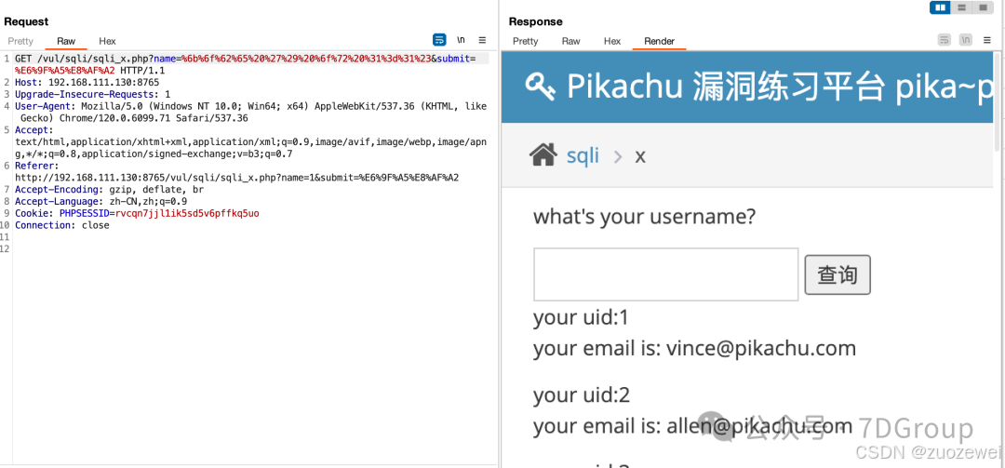Toggle \n non-printable characters in Request panel

[x=461, y=40]
